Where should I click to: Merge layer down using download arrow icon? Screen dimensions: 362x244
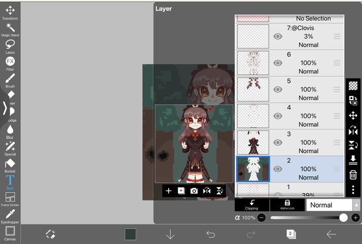coord(353,160)
